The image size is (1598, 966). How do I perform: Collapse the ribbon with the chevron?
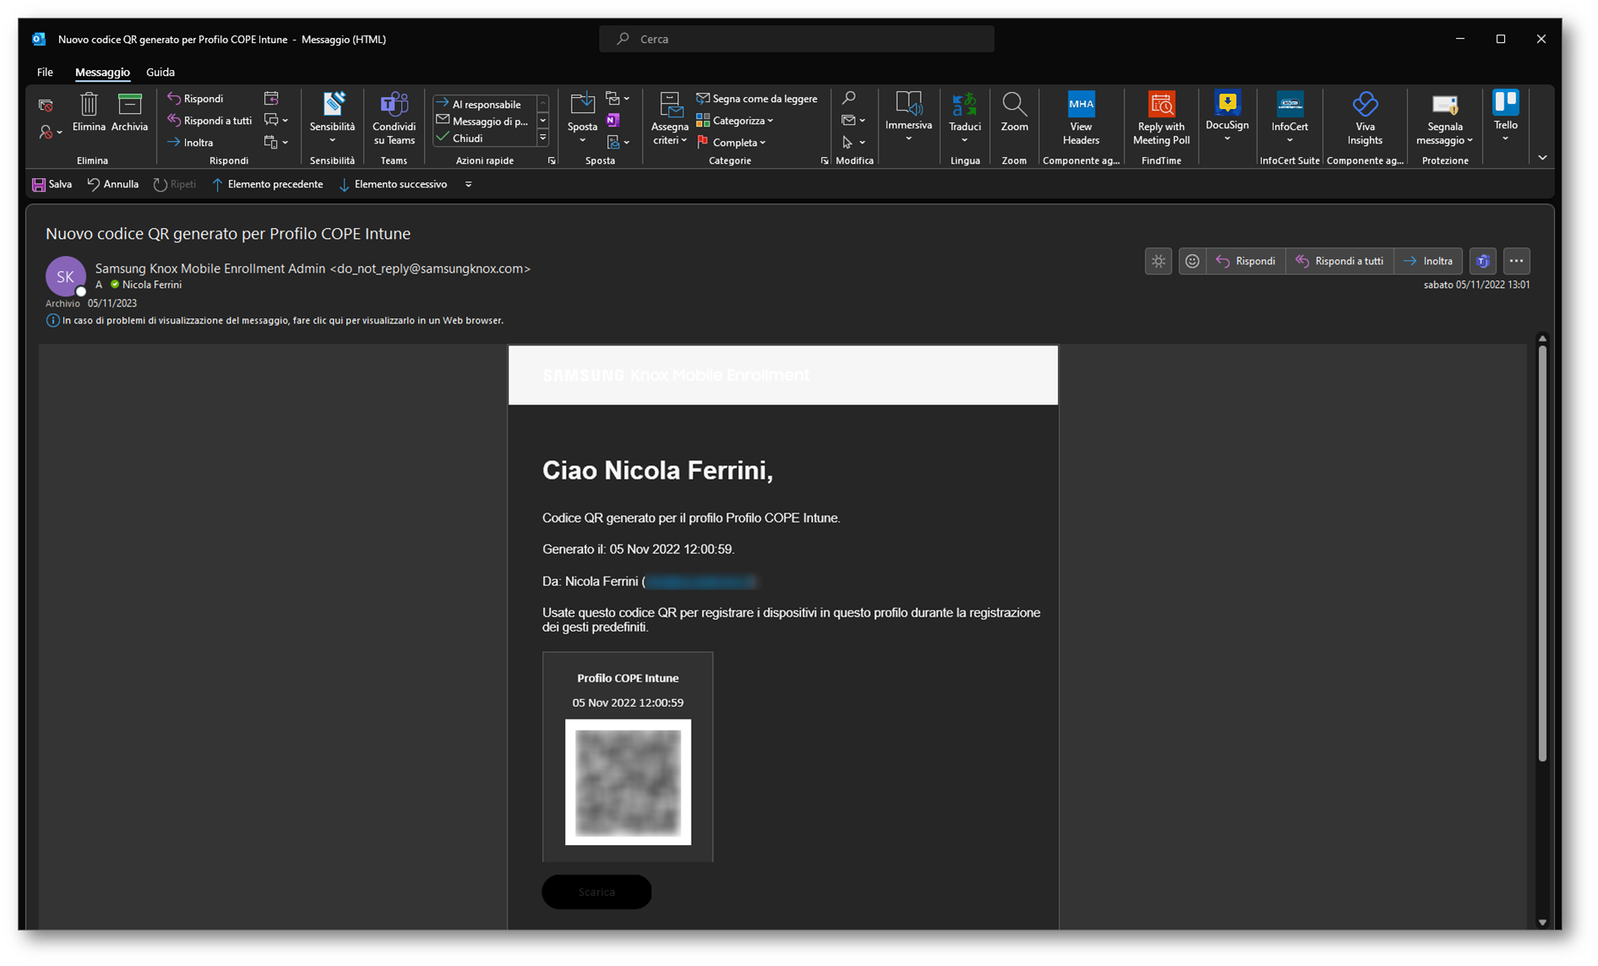1542,158
